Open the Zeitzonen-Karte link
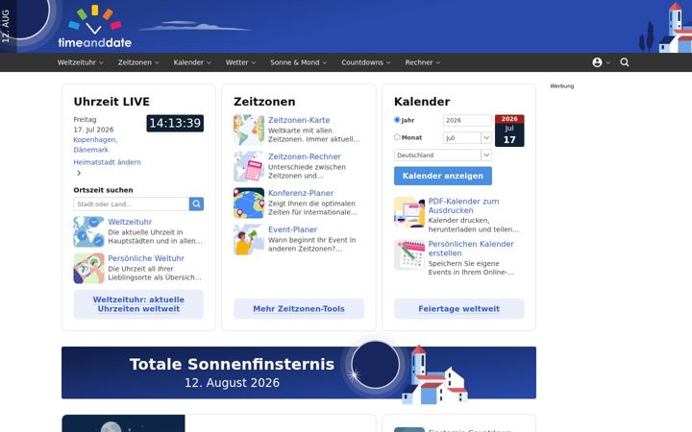Viewport: 692px width, 432px height. pyautogui.click(x=299, y=120)
